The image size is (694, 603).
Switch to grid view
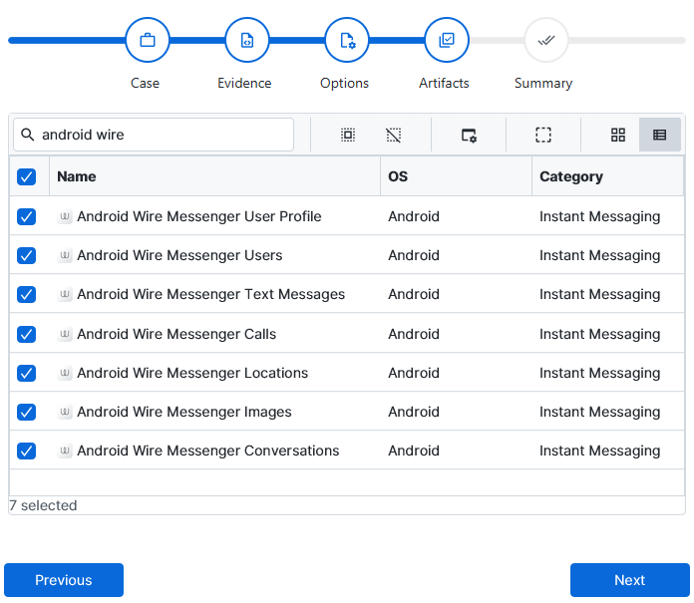[x=618, y=135]
